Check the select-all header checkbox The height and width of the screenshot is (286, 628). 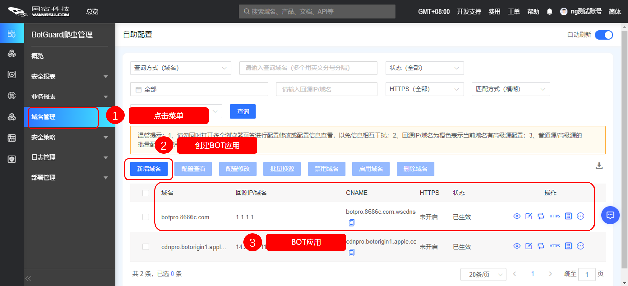[146, 193]
